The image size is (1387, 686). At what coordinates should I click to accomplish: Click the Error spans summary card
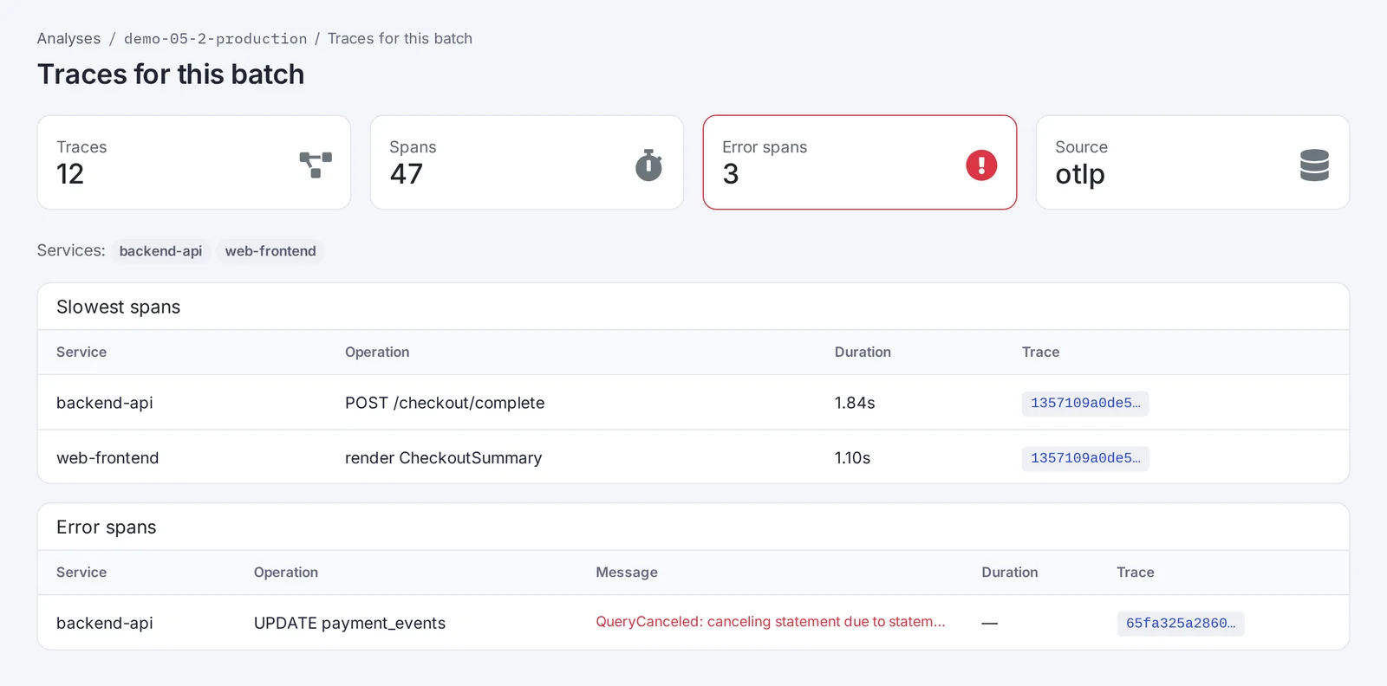click(860, 162)
